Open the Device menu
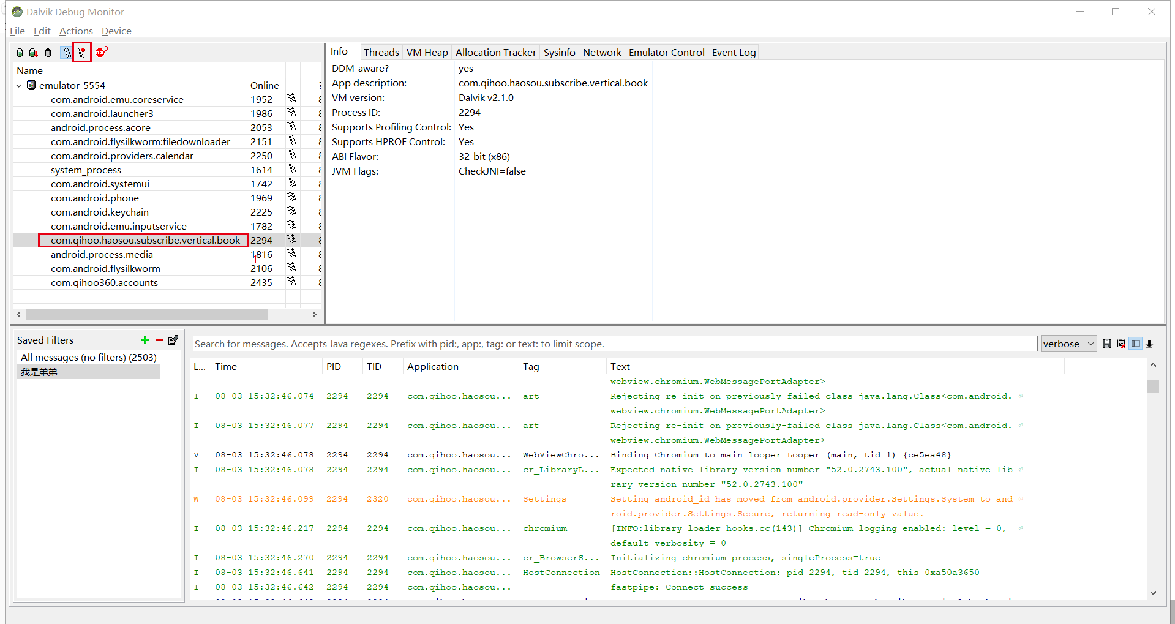The width and height of the screenshot is (1175, 624). 116,31
